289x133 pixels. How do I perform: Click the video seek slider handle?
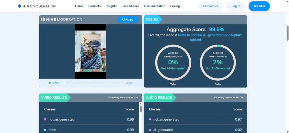(64, 83)
